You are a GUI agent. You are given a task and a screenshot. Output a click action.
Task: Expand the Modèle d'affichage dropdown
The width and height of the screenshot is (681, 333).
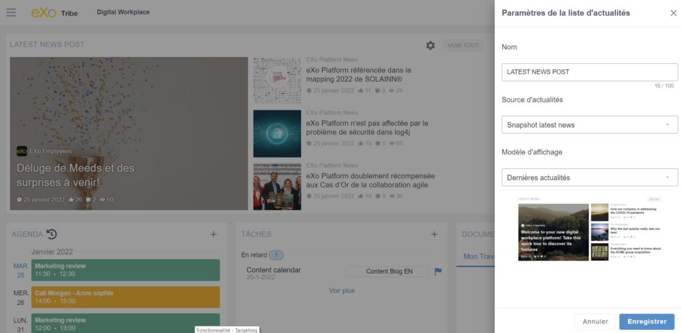[589, 177]
